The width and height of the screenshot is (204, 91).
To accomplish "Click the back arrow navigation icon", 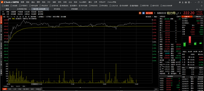I will point(197,9).
